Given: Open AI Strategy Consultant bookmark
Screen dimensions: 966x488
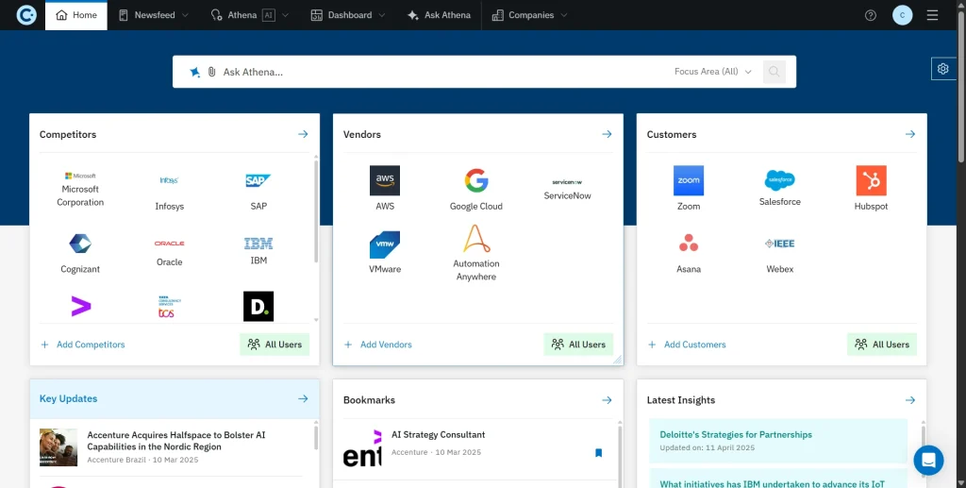Looking at the screenshot, I should click(439, 434).
